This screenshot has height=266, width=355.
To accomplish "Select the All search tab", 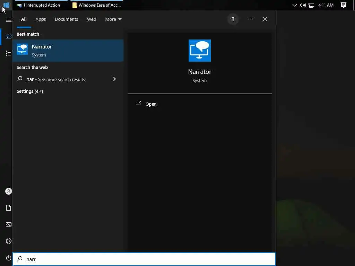I will click(24, 19).
